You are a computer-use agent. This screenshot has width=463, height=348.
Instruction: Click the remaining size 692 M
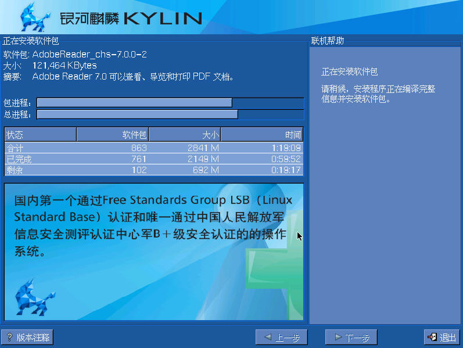click(x=206, y=170)
